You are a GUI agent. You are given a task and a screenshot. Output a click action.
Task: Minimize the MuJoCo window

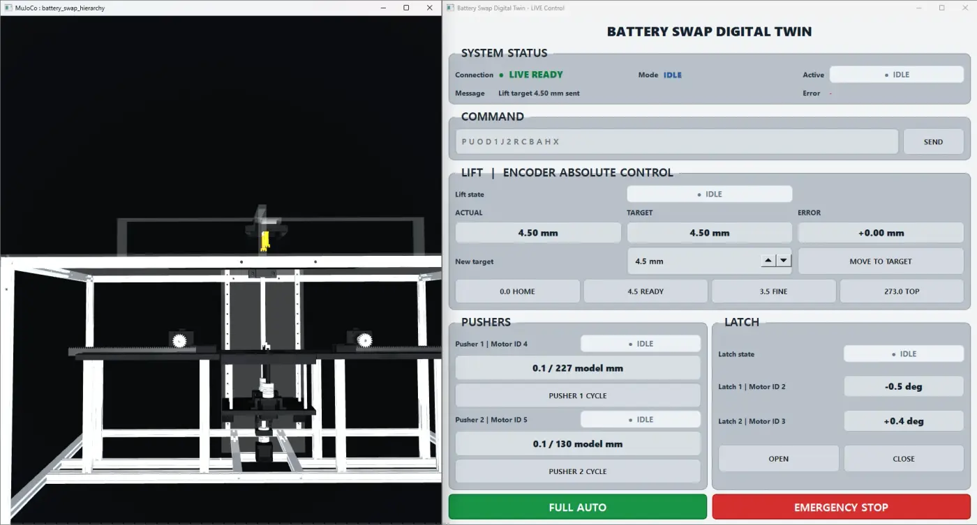[x=383, y=8]
